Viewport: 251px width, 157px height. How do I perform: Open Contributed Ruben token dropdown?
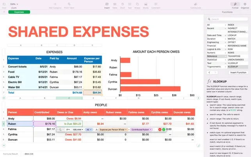click(141, 130)
